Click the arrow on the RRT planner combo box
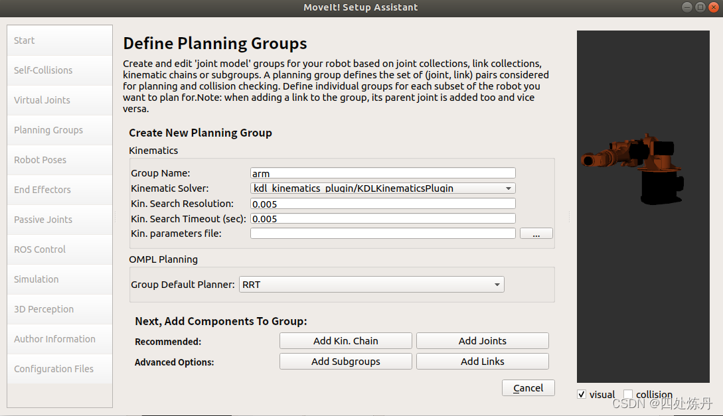Viewport: 723px width, 416px height. coord(497,285)
